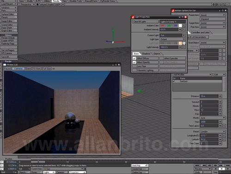Jump to last frame in playback controls

[228, 165]
